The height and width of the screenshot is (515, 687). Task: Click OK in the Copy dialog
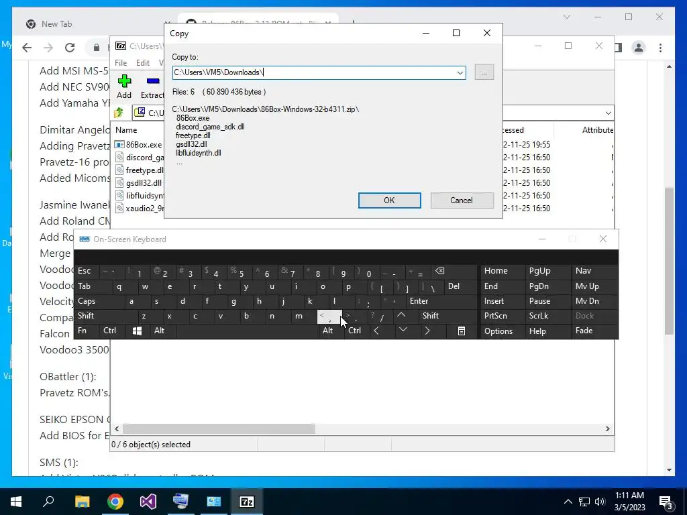pos(390,201)
